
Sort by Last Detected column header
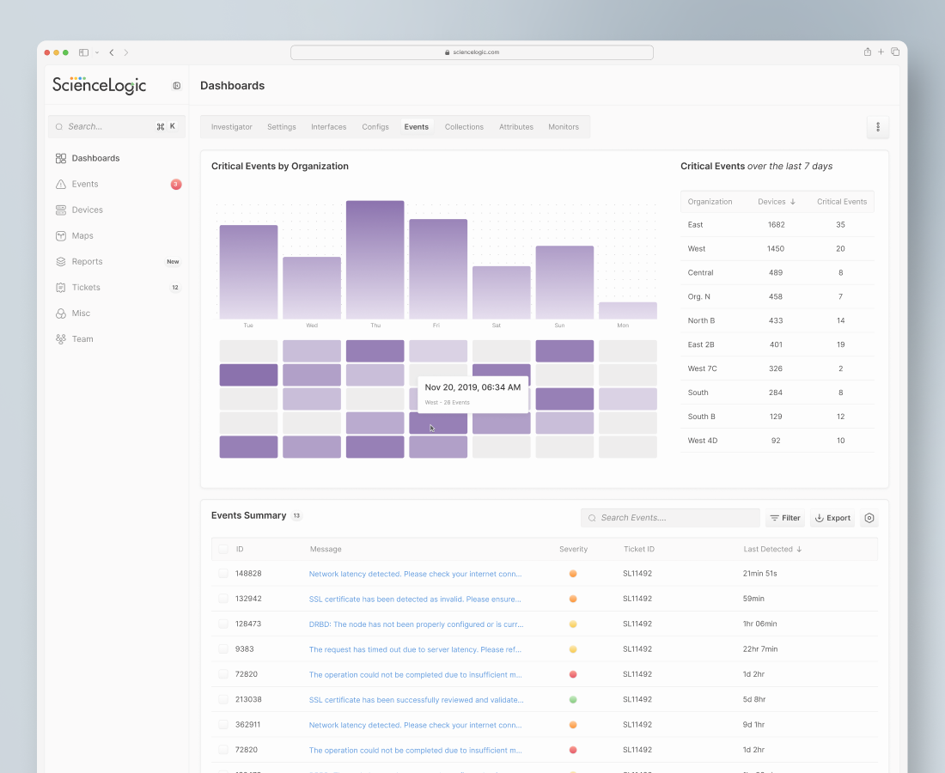pyautogui.click(x=773, y=549)
